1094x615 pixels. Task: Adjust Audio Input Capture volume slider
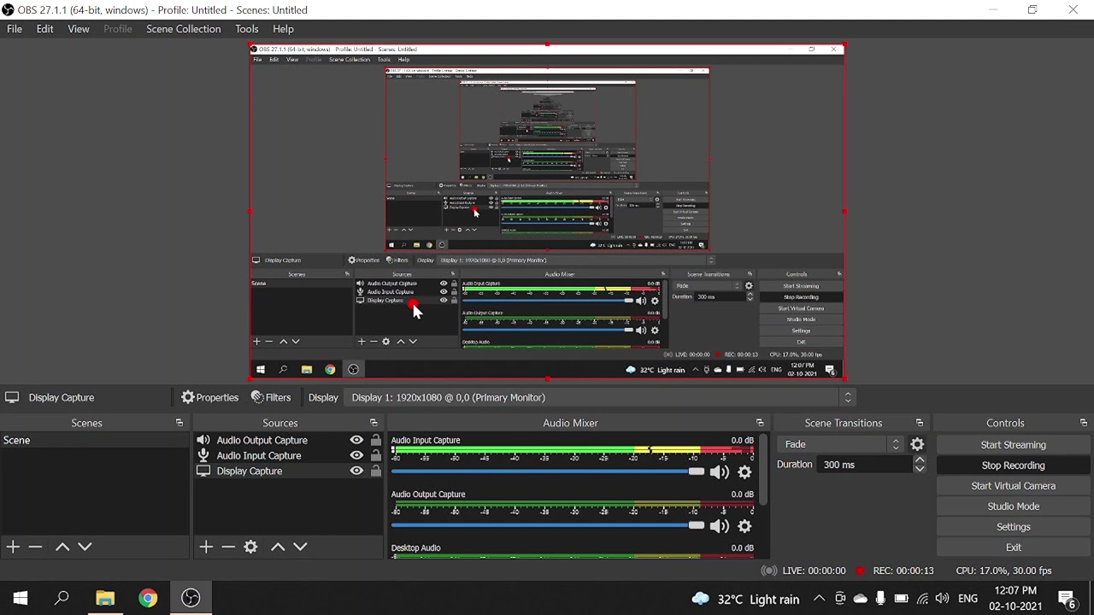(548, 471)
